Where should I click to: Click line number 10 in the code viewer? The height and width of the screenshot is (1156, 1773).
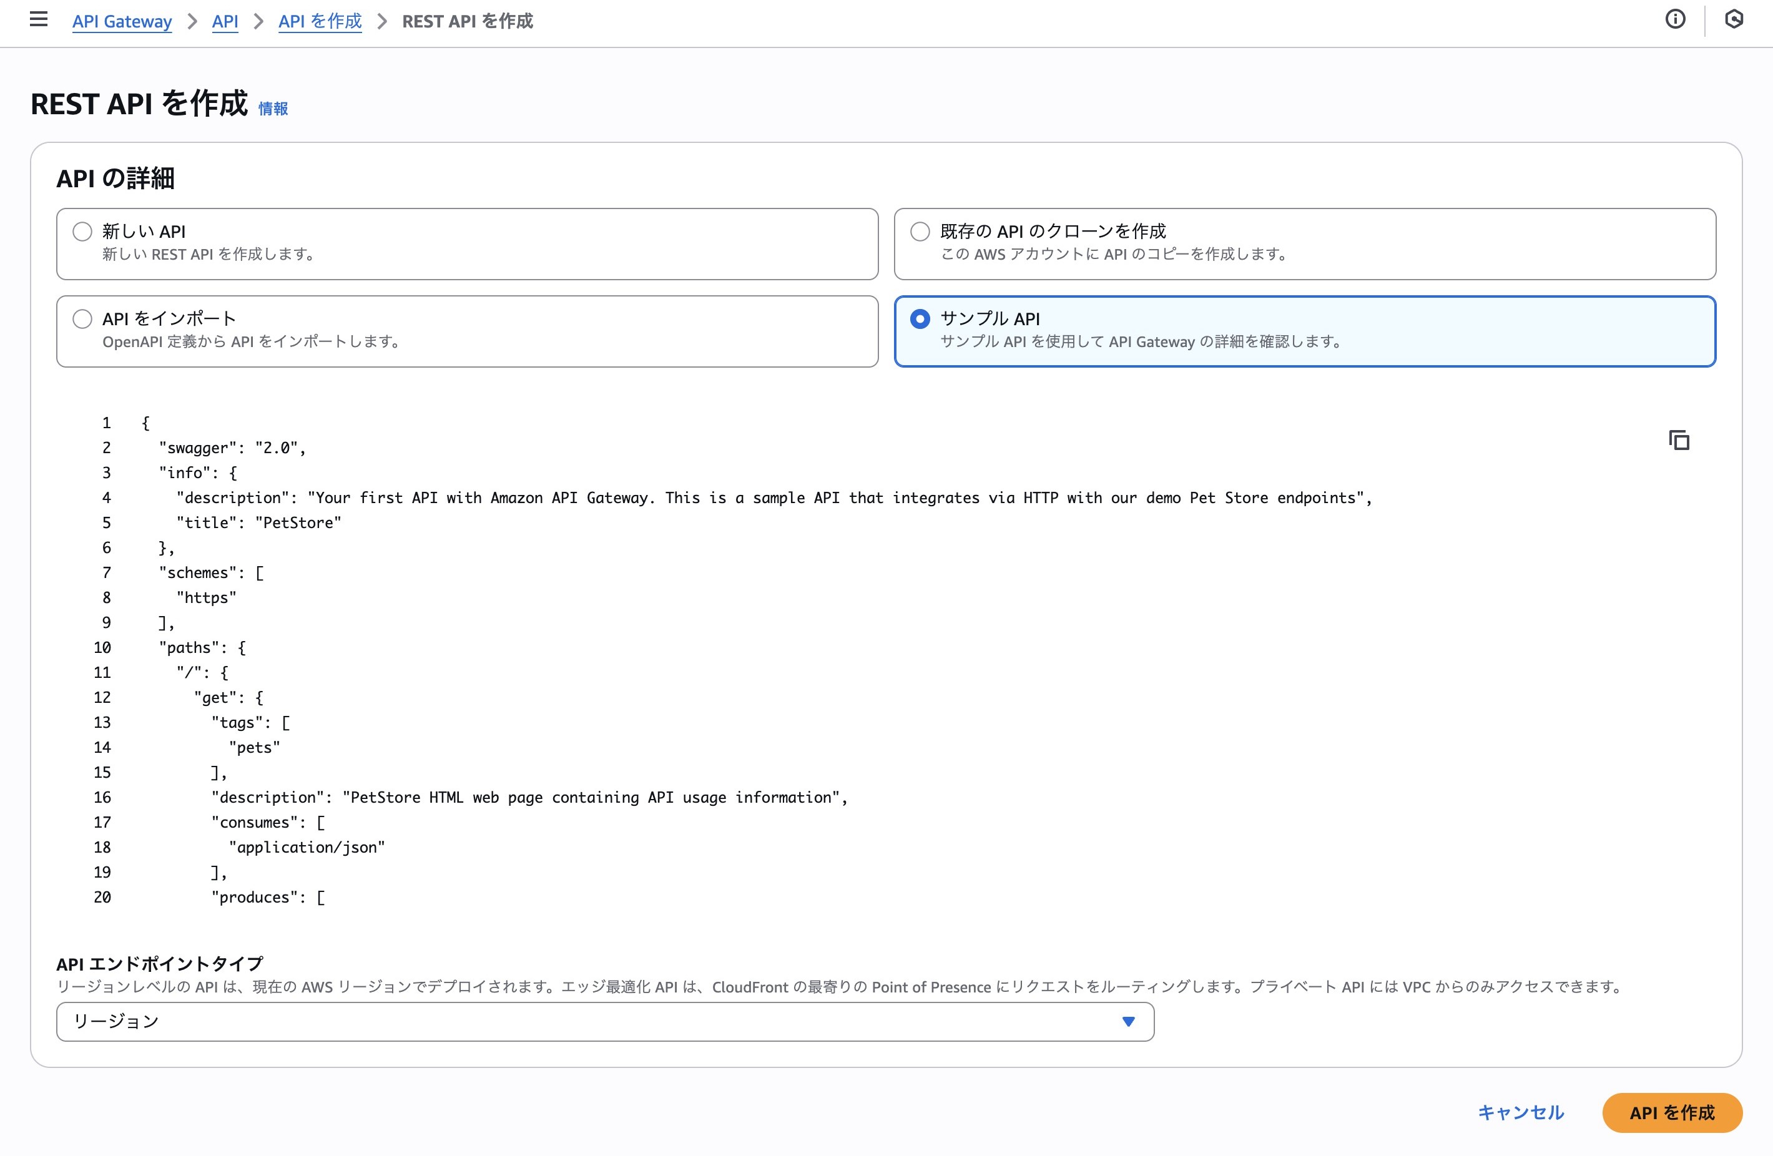click(x=102, y=647)
